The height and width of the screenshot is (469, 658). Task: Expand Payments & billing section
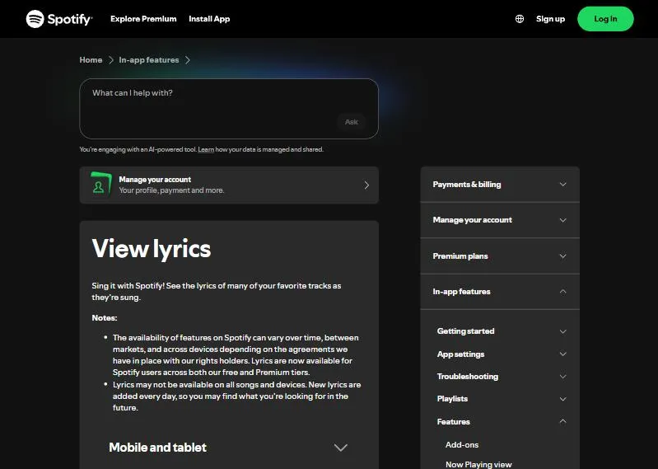click(500, 185)
